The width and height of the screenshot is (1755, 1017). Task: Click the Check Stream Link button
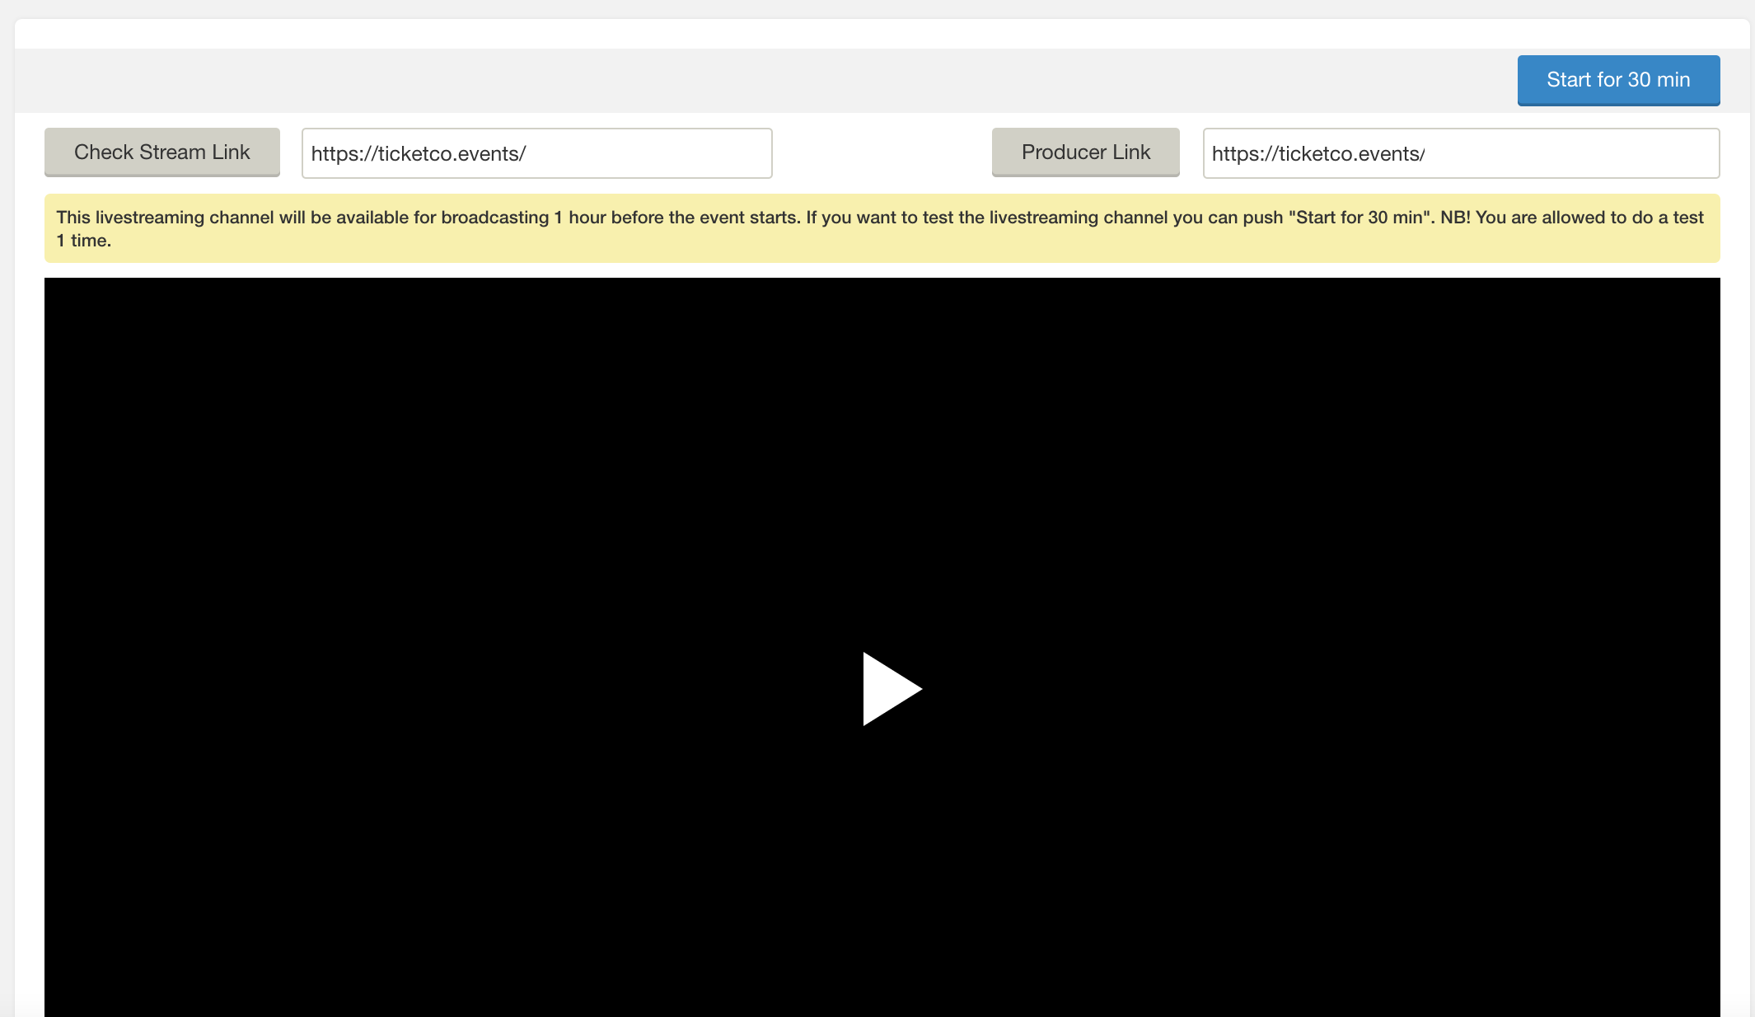pos(162,152)
